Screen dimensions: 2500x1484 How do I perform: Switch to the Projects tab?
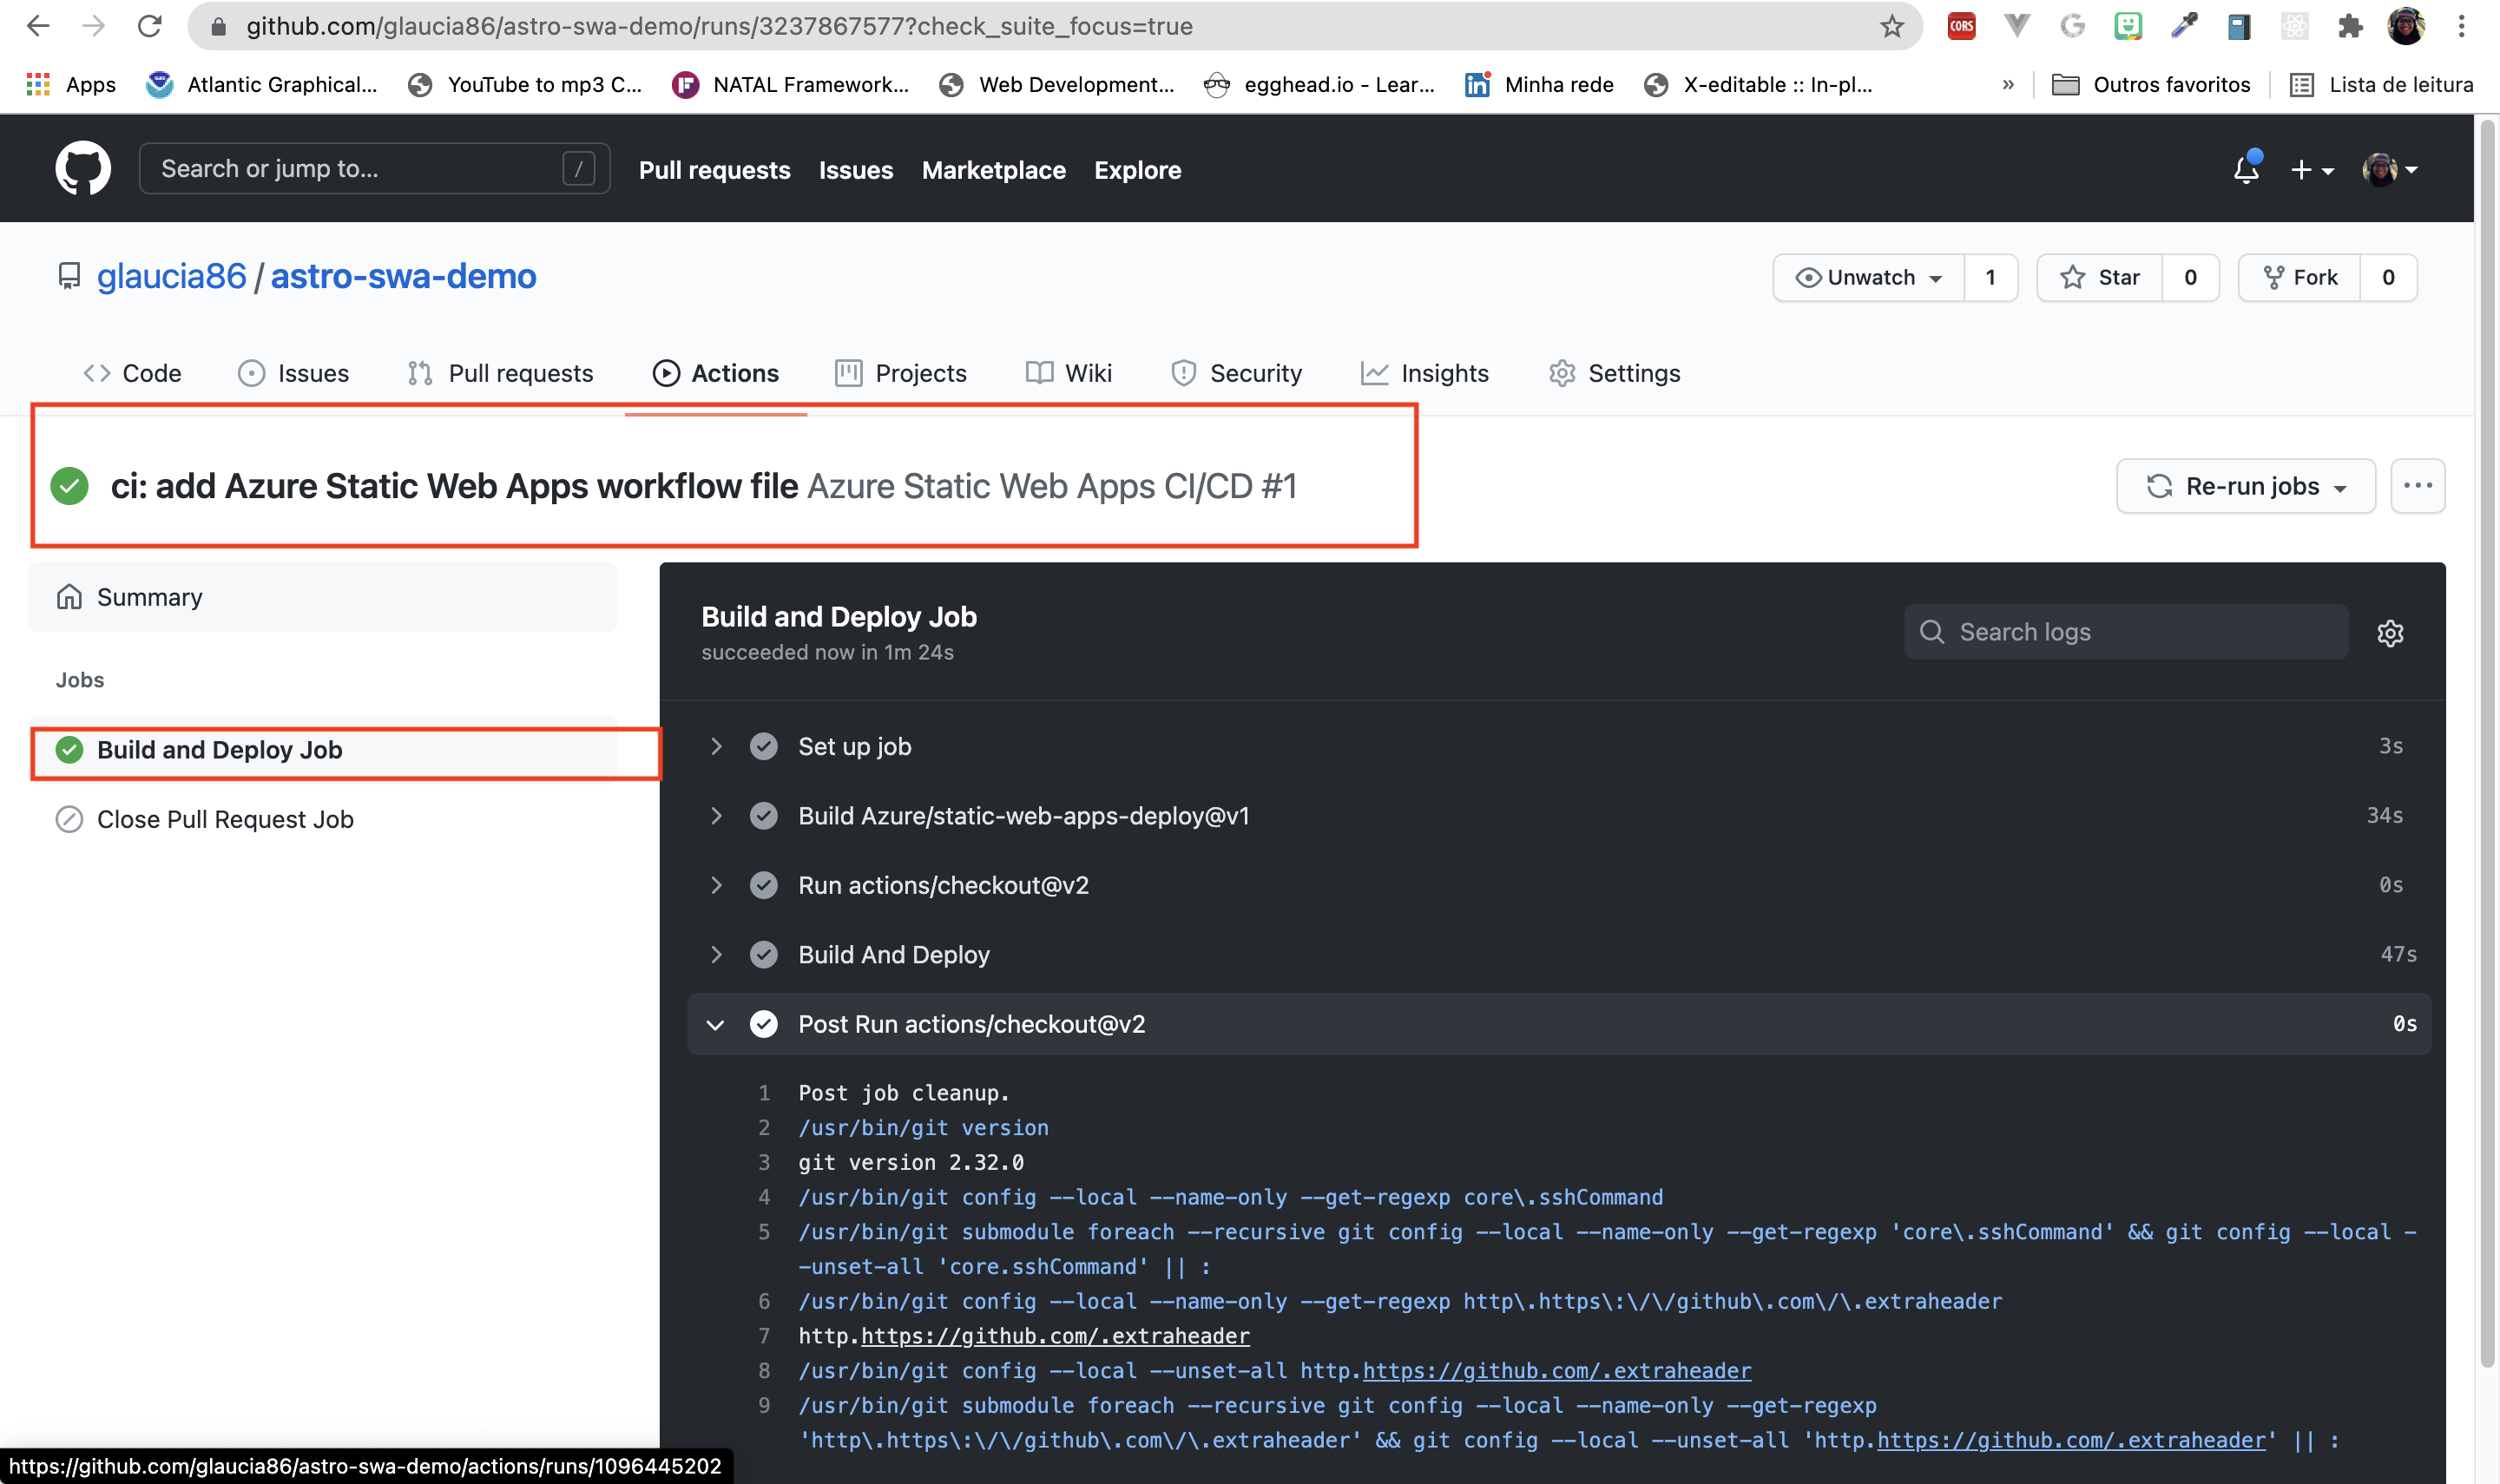point(900,373)
